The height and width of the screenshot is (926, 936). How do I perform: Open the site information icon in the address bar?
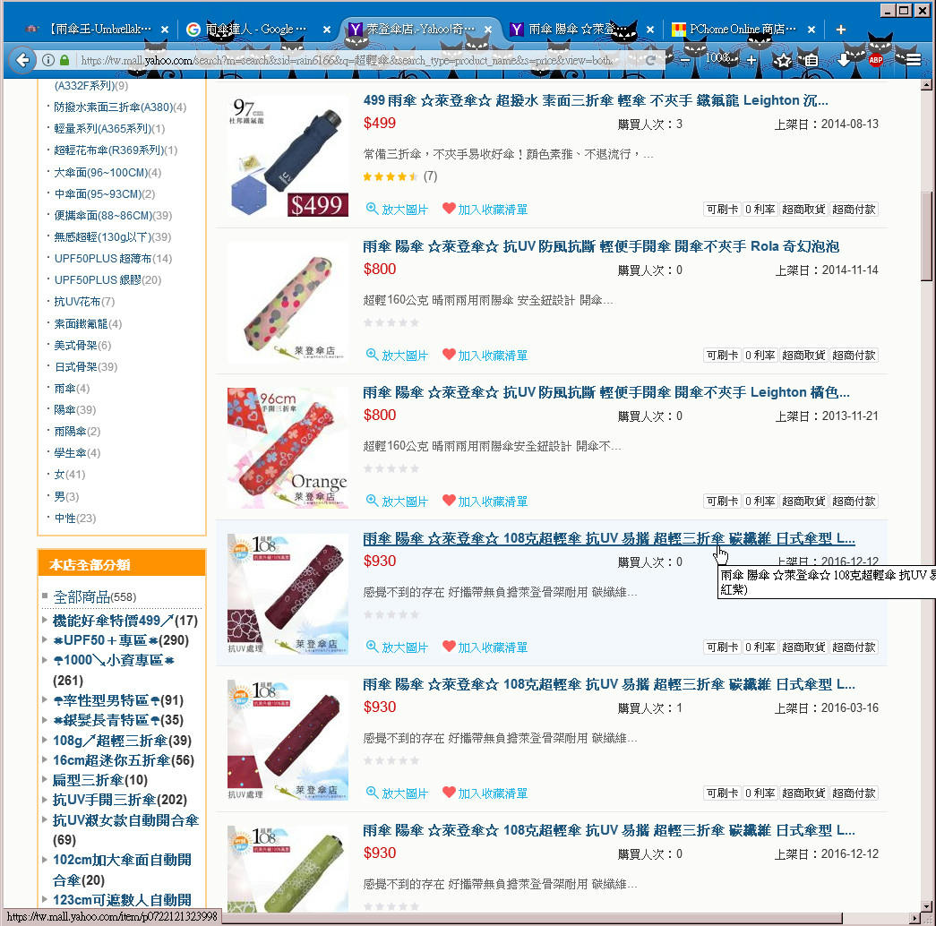pyautogui.click(x=48, y=60)
